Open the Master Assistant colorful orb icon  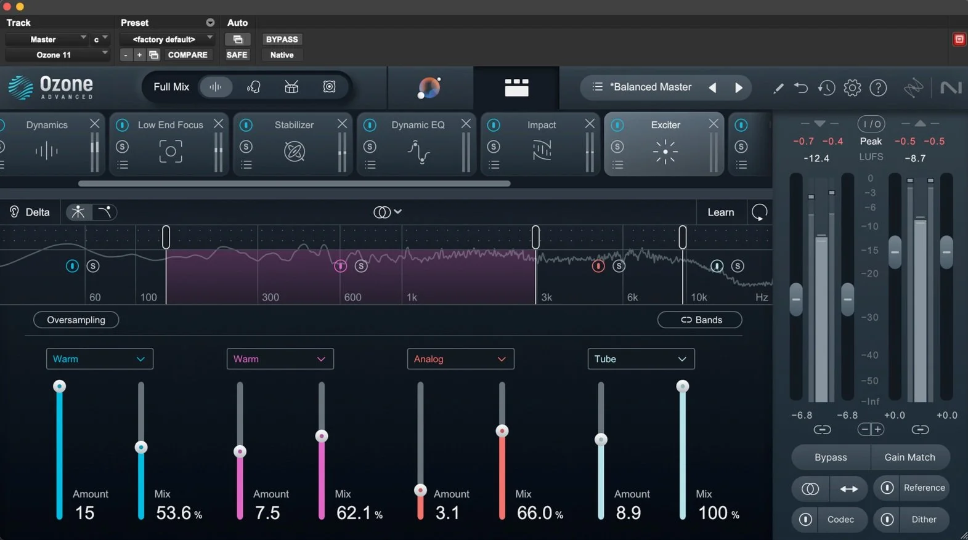[x=429, y=88]
